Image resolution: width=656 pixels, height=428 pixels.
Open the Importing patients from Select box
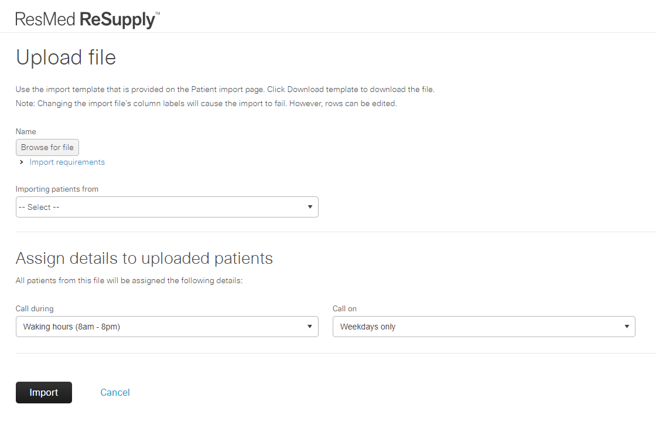[167, 207]
